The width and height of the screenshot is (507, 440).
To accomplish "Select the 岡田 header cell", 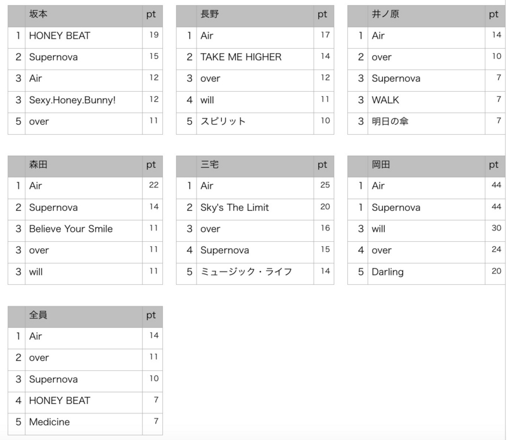I will coord(427,167).
